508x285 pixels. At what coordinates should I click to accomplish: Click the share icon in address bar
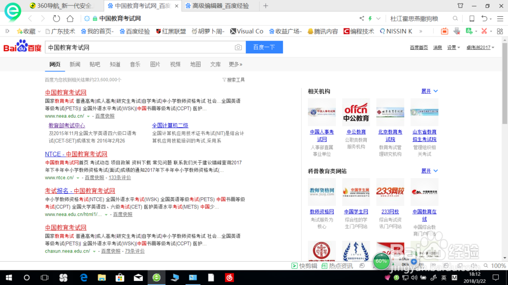[x=362, y=18]
